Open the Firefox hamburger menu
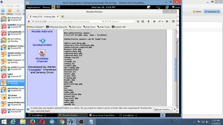Viewport: 223px width, 125px height. [173, 22]
